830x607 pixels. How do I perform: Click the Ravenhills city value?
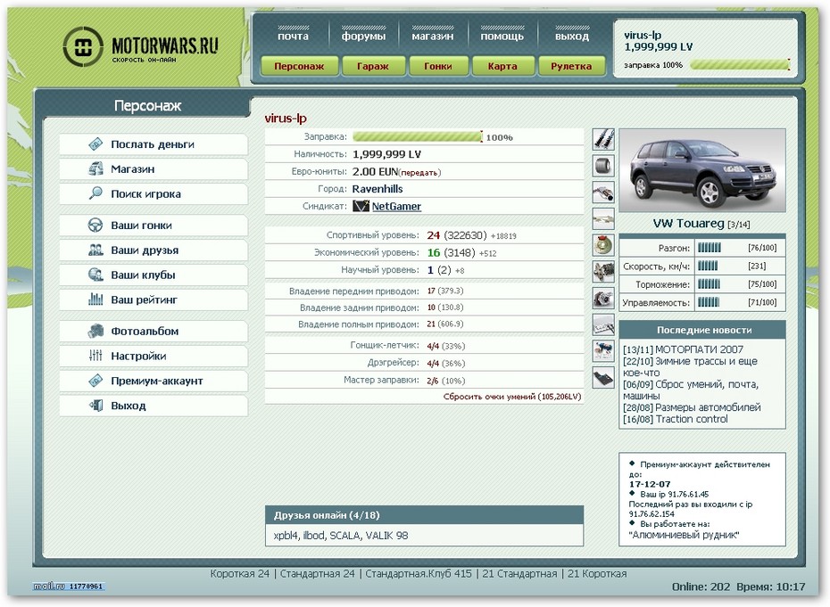click(378, 189)
